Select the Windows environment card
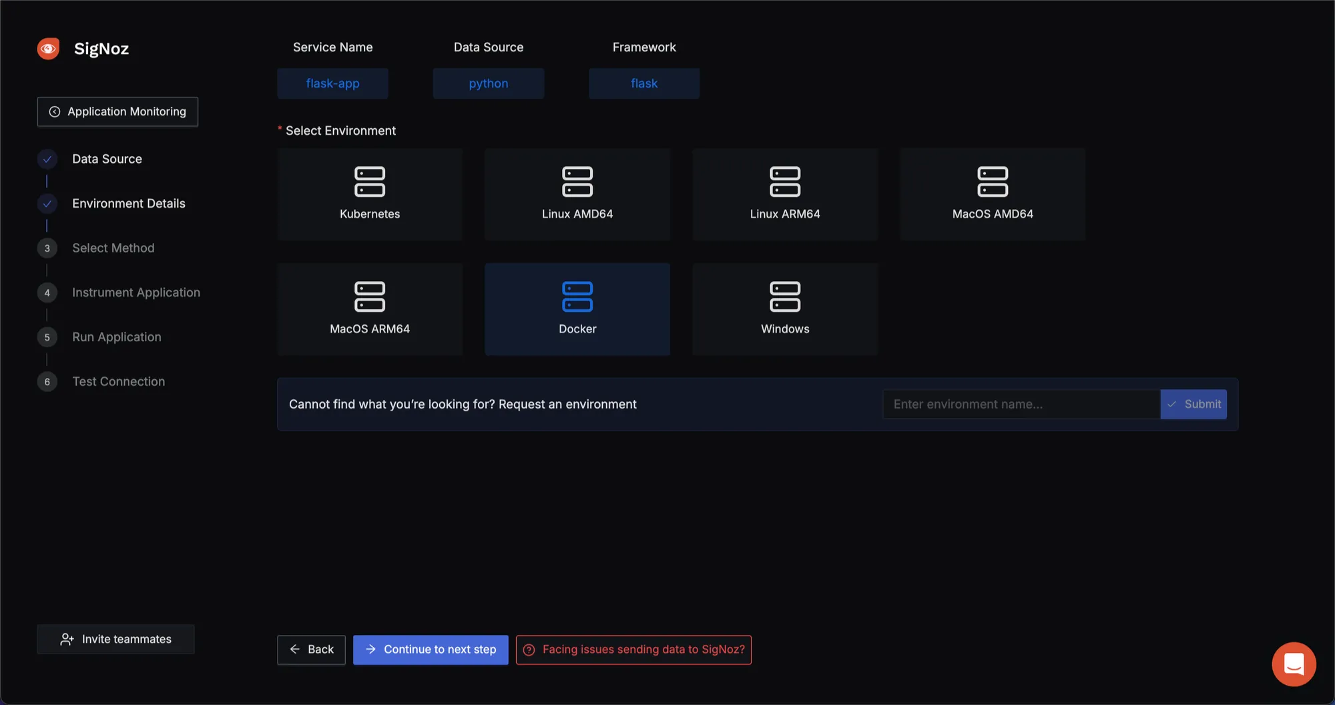This screenshot has height=705, width=1335. click(785, 309)
